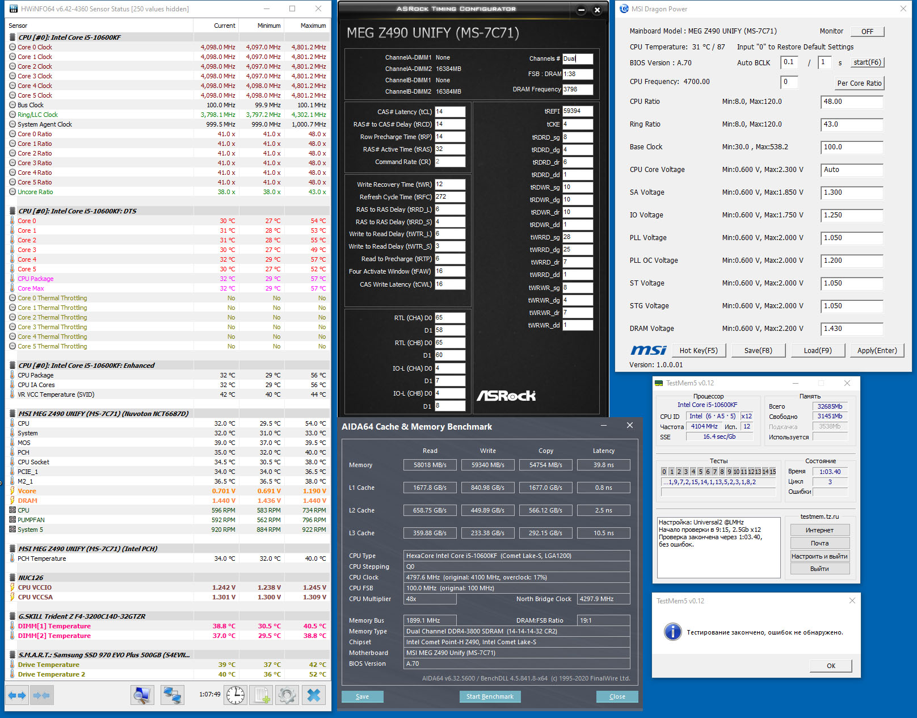The image size is (917, 718).
Task: Click the info icon in TestMem5 dialog
Action: pyautogui.click(x=672, y=632)
